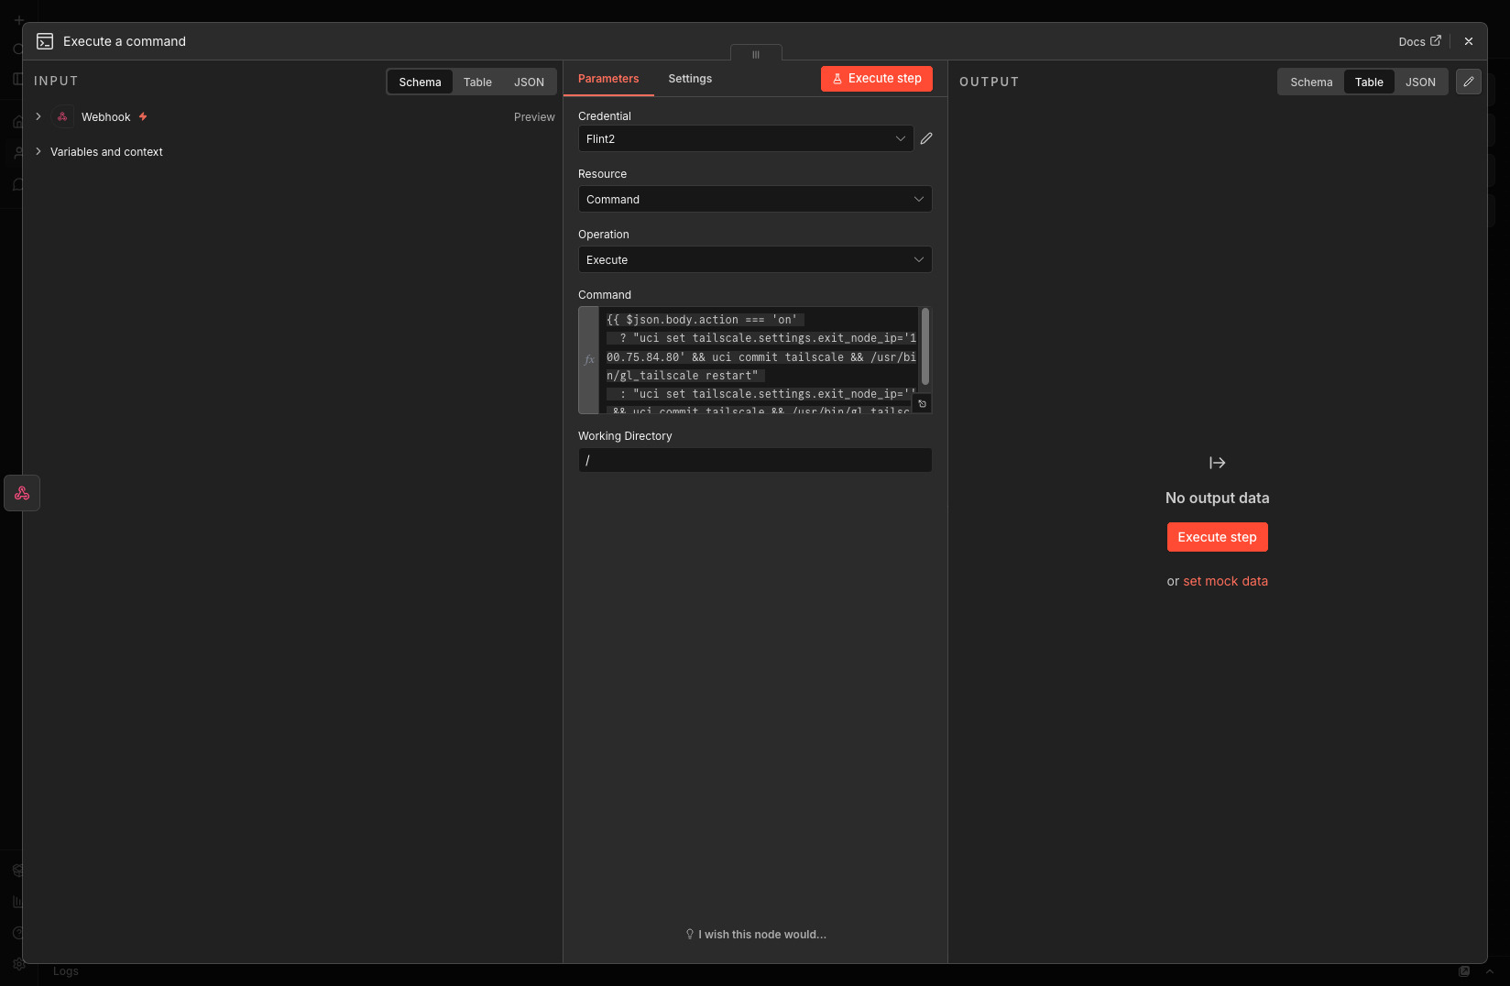1510x986 pixels.
Task: Click the Working Directory input field
Action: point(755,460)
